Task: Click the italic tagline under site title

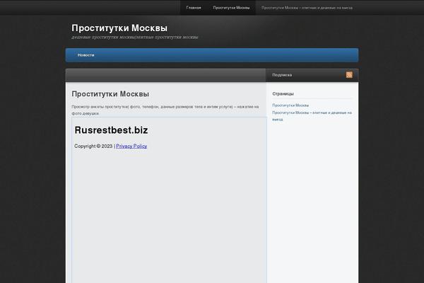Action: 135,37
